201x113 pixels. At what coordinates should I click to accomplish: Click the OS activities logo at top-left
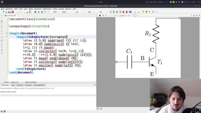pyautogui.click(x=2, y=2)
